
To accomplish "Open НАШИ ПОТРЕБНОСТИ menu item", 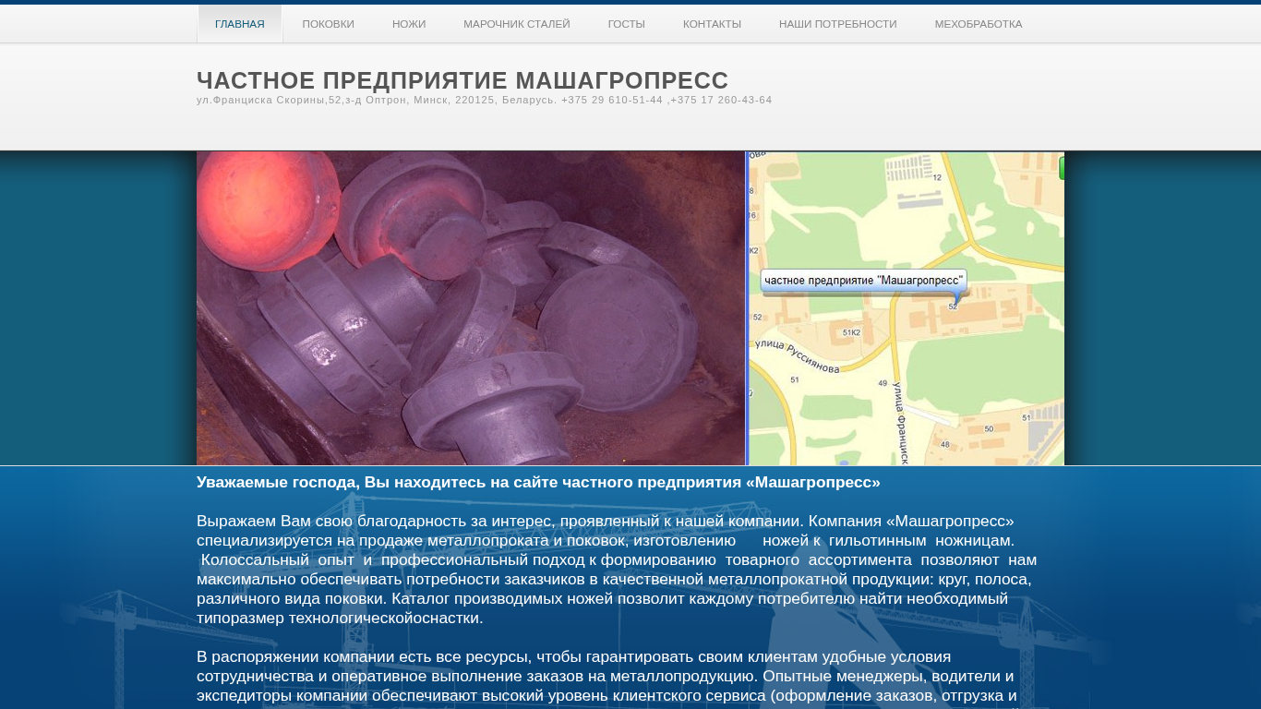I will 838,24.
